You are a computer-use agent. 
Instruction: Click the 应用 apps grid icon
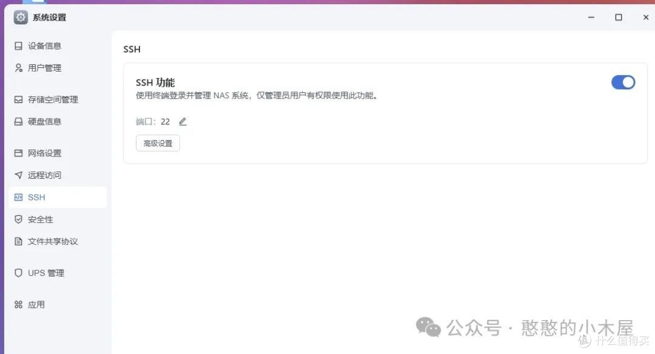coord(18,305)
